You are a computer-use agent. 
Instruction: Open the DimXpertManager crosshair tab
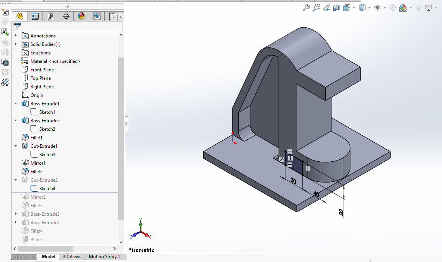pos(66,16)
